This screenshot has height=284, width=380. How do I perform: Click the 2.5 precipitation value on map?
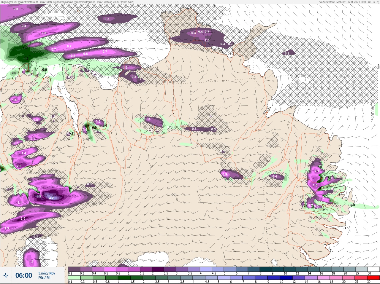(23, 219)
